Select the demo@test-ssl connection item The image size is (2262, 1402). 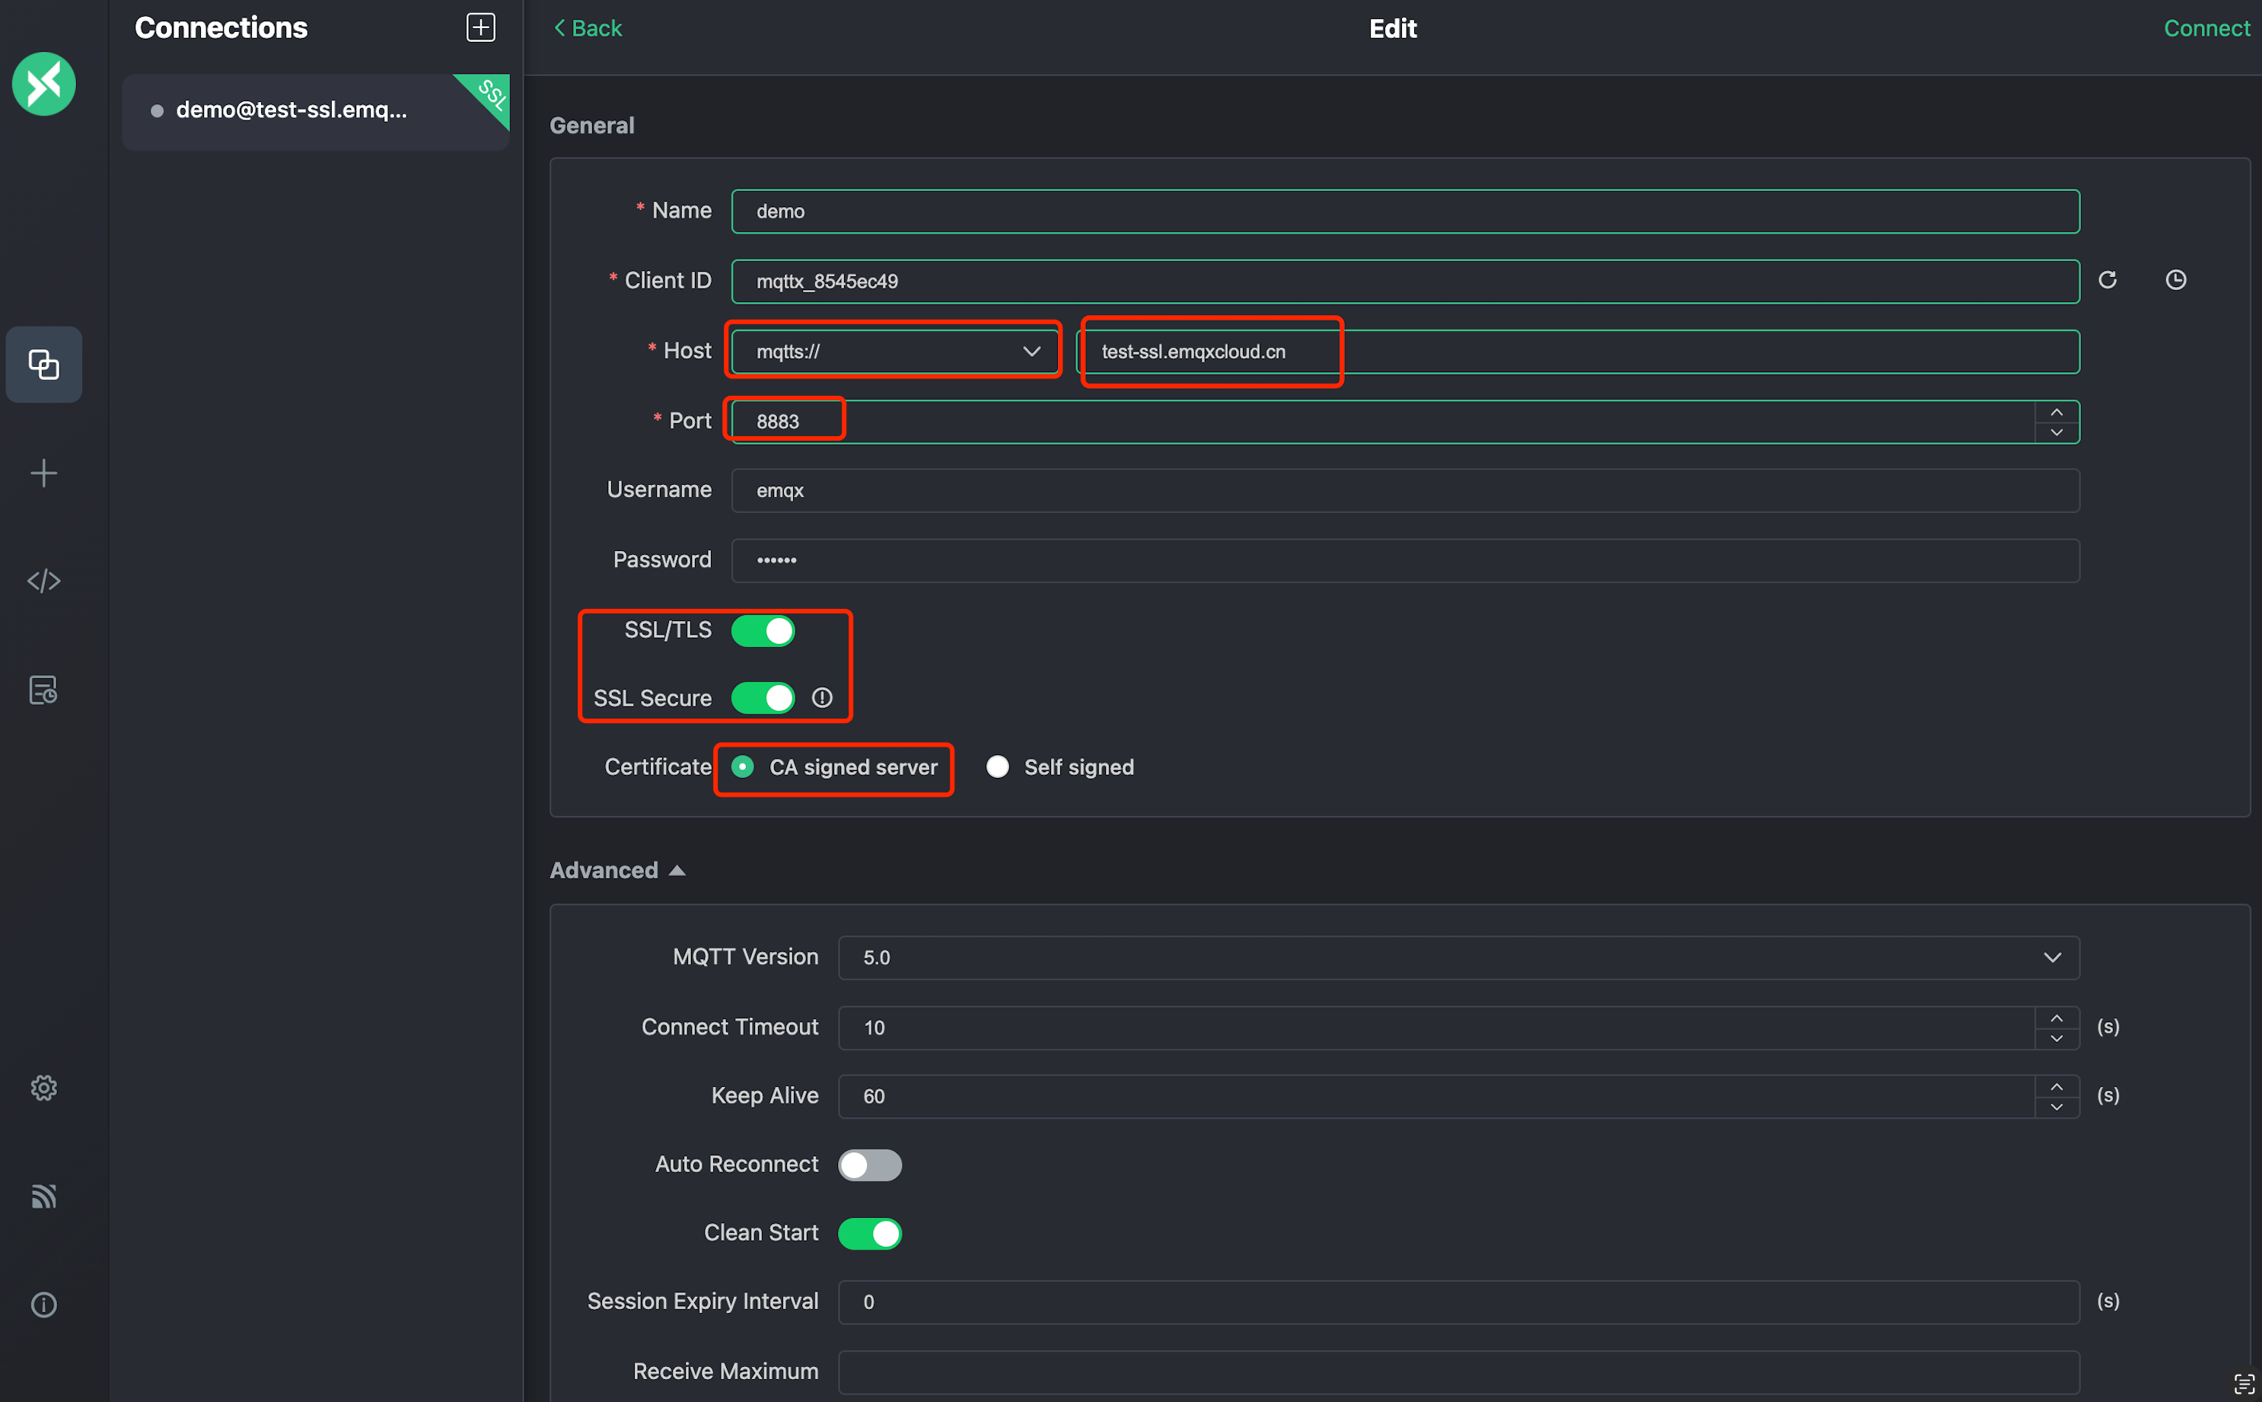pyautogui.click(x=292, y=110)
